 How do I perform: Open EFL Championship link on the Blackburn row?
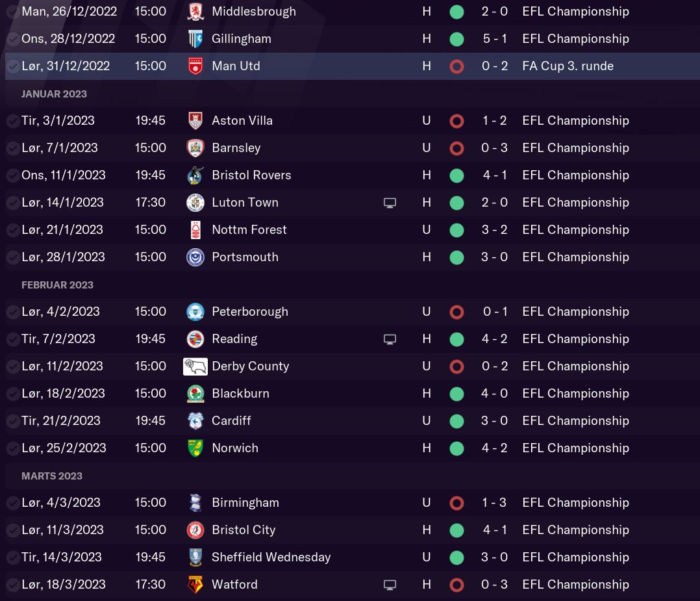click(x=575, y=394)
